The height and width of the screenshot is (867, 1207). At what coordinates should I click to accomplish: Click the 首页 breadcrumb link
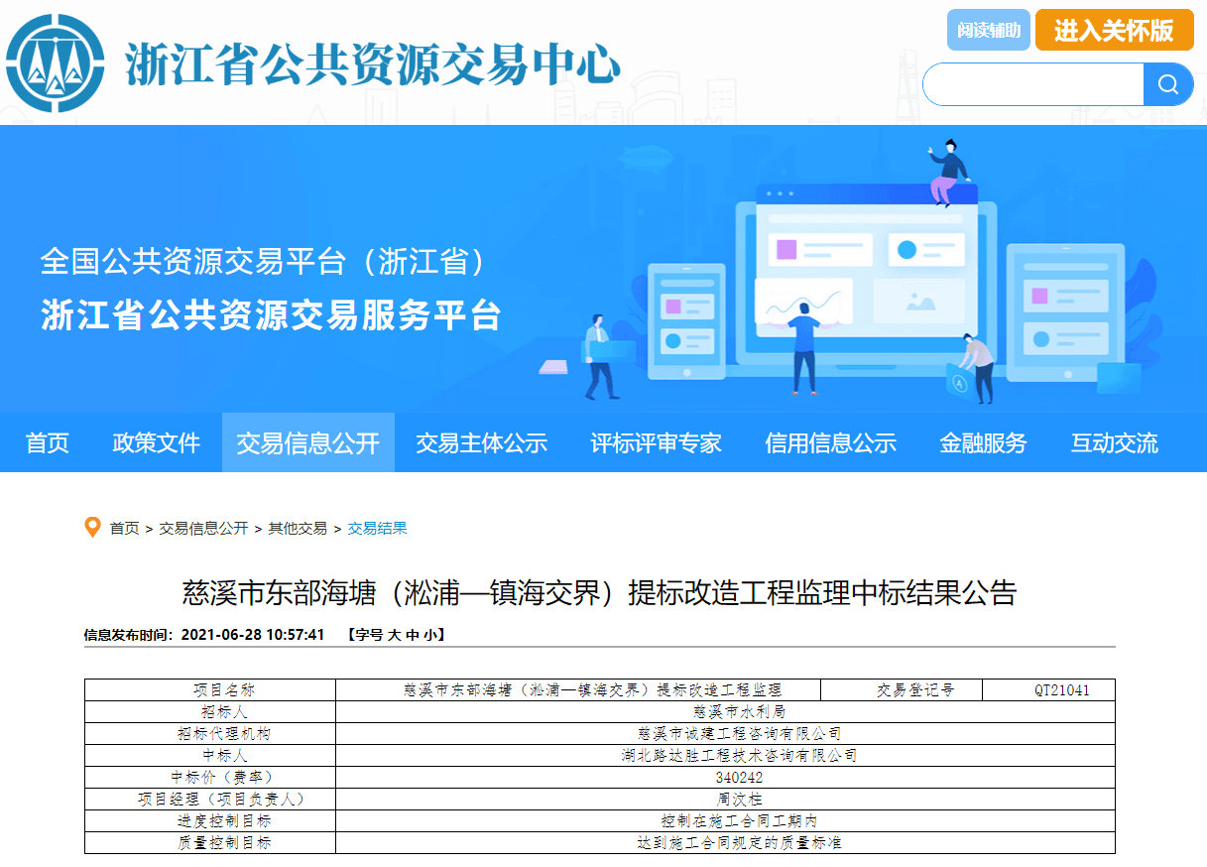[124, 529]
